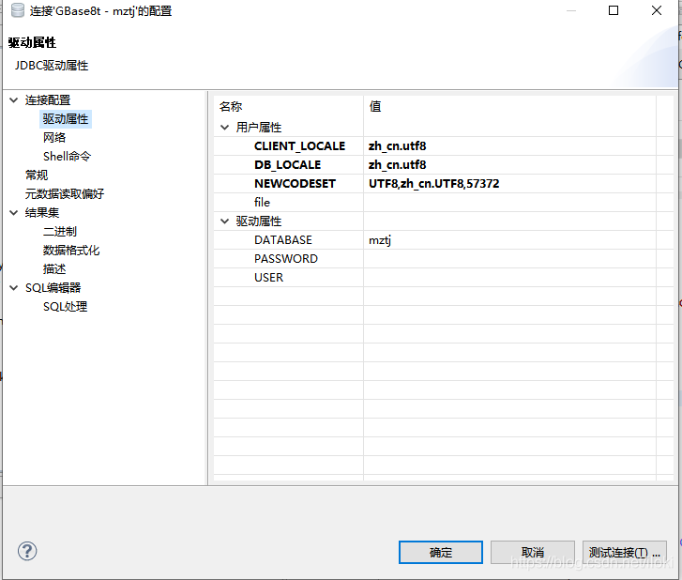Screen dimensions: 682x580
Task: Collapse the SQL编辑器 tree node
Action: (x=14, y=287)
